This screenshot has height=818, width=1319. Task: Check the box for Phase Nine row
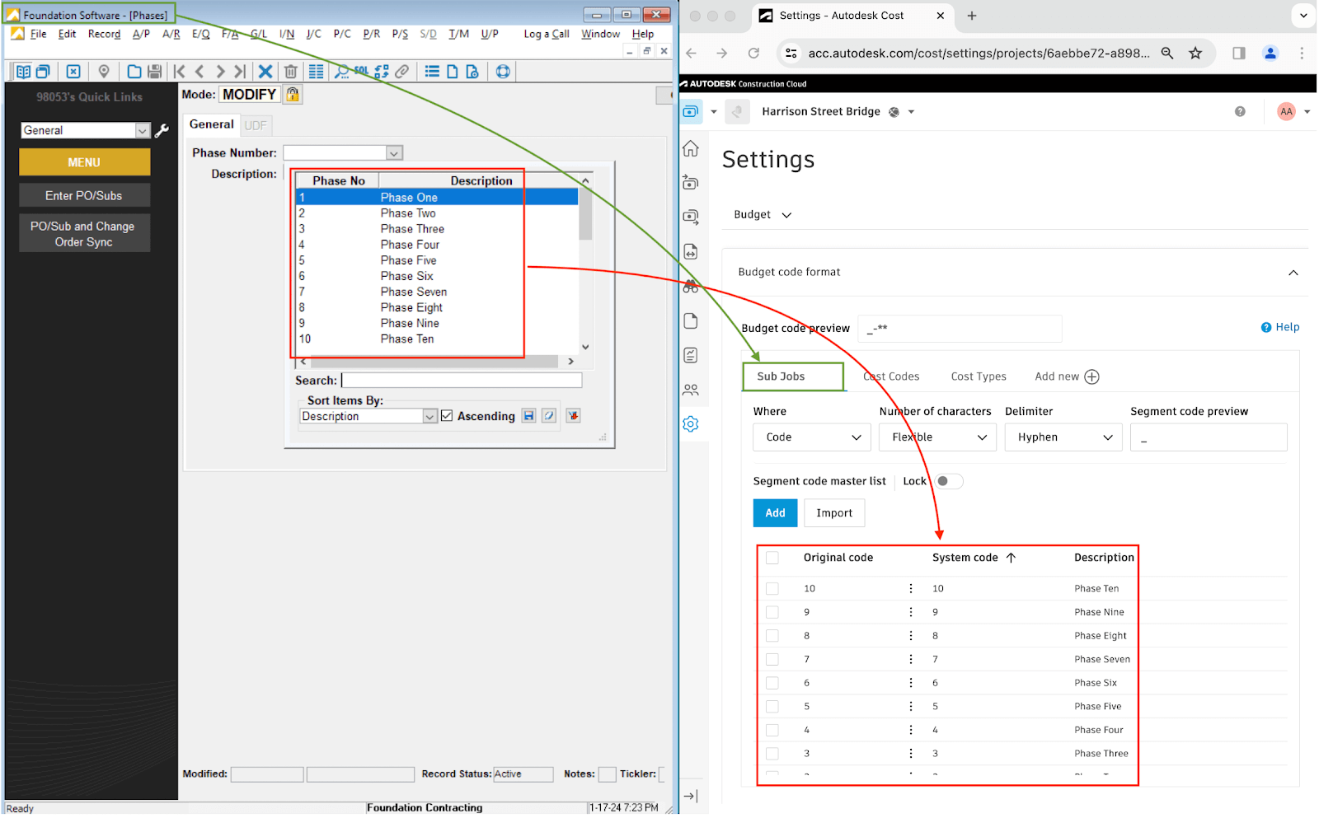pos(772,612)
